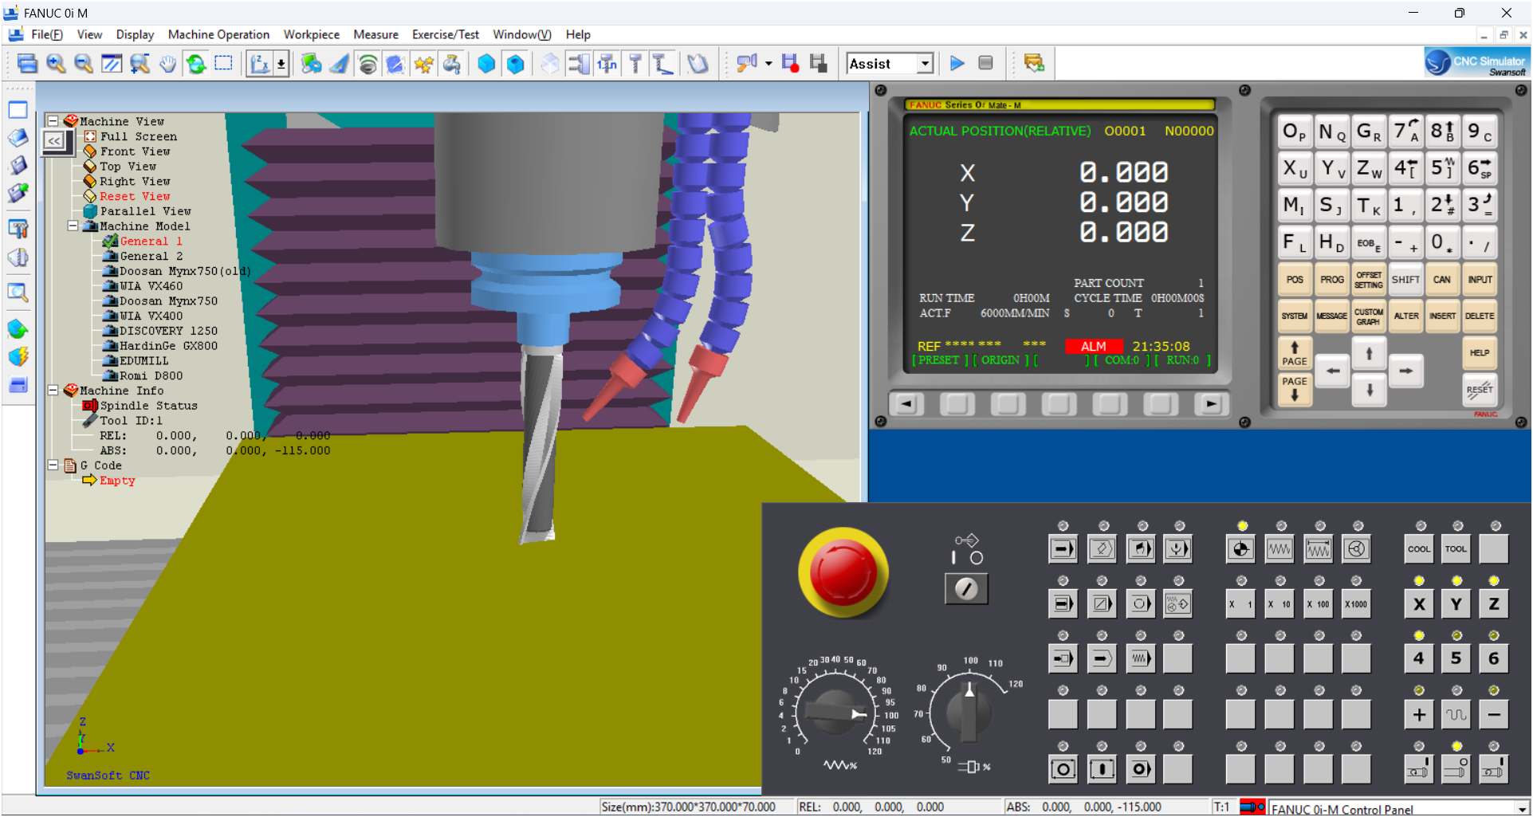Select the pan hand tool

[x=167, y=64]
